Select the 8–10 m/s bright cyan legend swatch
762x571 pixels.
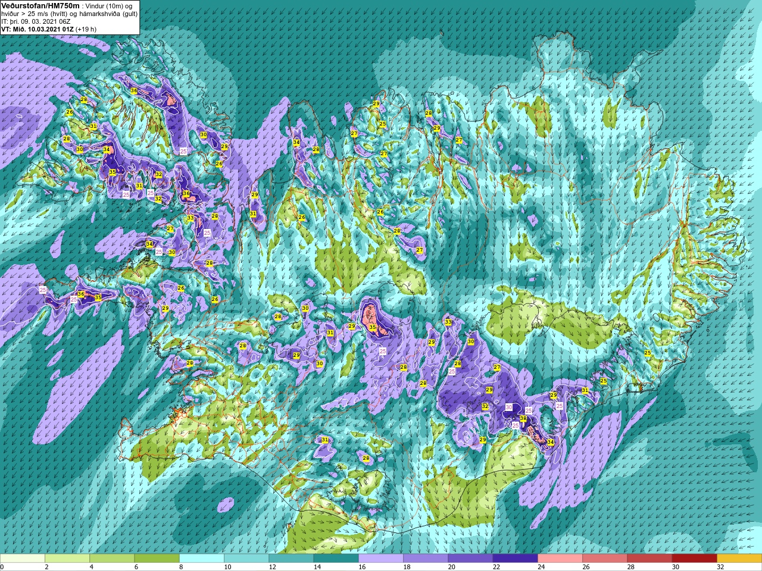coord(202,559)
